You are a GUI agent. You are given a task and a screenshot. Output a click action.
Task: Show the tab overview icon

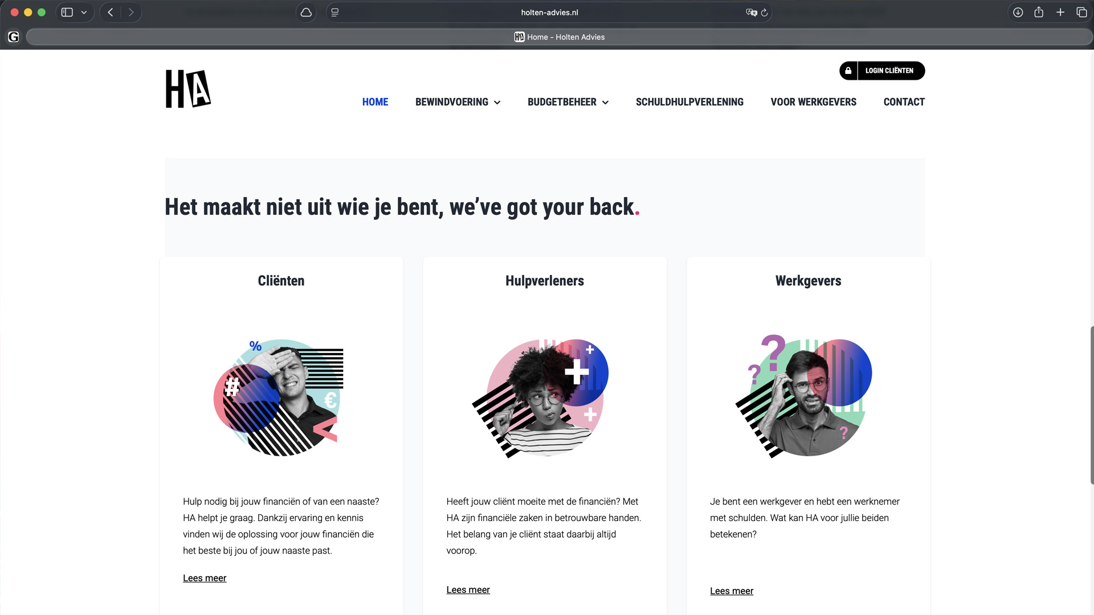1081,12
